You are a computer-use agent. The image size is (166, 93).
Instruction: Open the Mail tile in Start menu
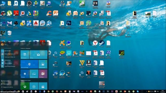[38, 55]
